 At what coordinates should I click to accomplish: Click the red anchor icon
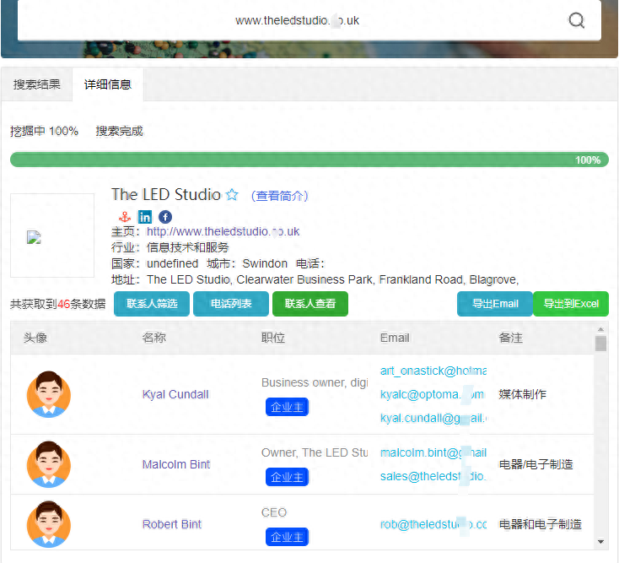(x=125, y=217)
